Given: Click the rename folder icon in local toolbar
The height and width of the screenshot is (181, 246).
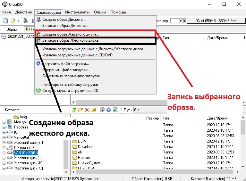Looking at the screenshot, I should pyautogui.click(x=93, y=110).
